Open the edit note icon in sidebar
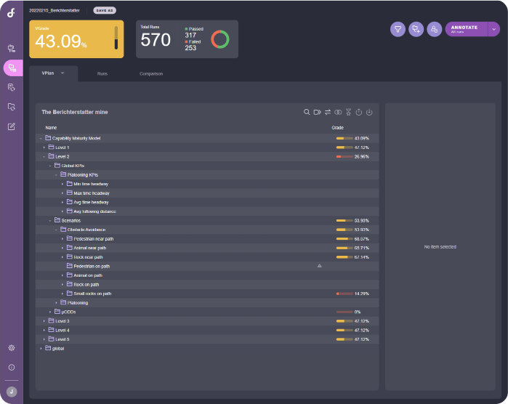The width and height of the screenshot is (508, 404). [x=12, y=126]
